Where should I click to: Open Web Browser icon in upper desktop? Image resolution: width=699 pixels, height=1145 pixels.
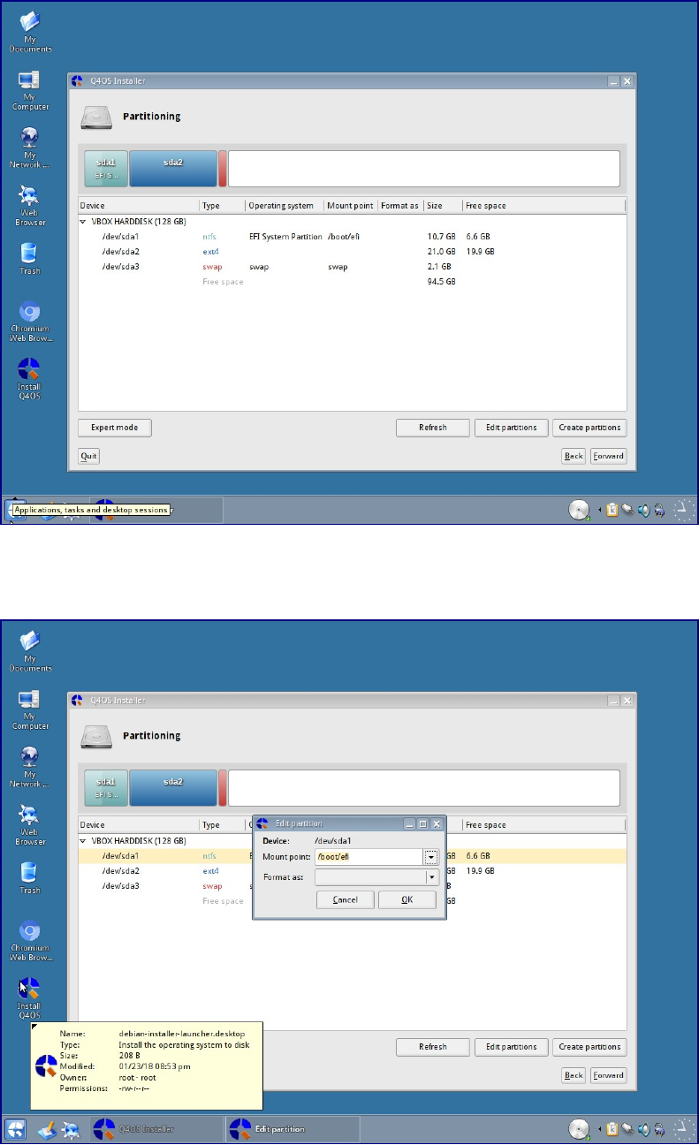pyautogui.click(x=30, y=205)
